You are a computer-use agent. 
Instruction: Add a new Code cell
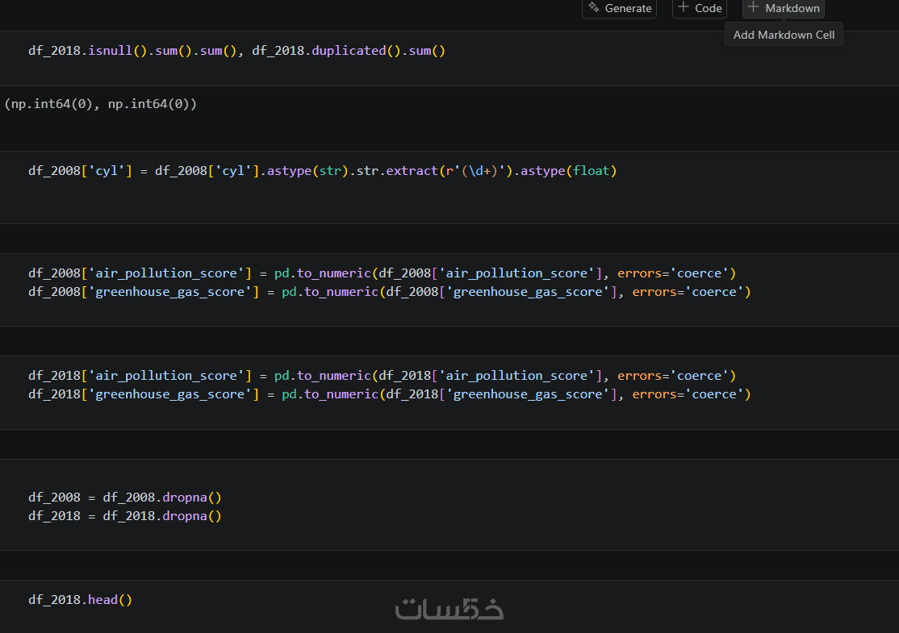click(700, 9)
